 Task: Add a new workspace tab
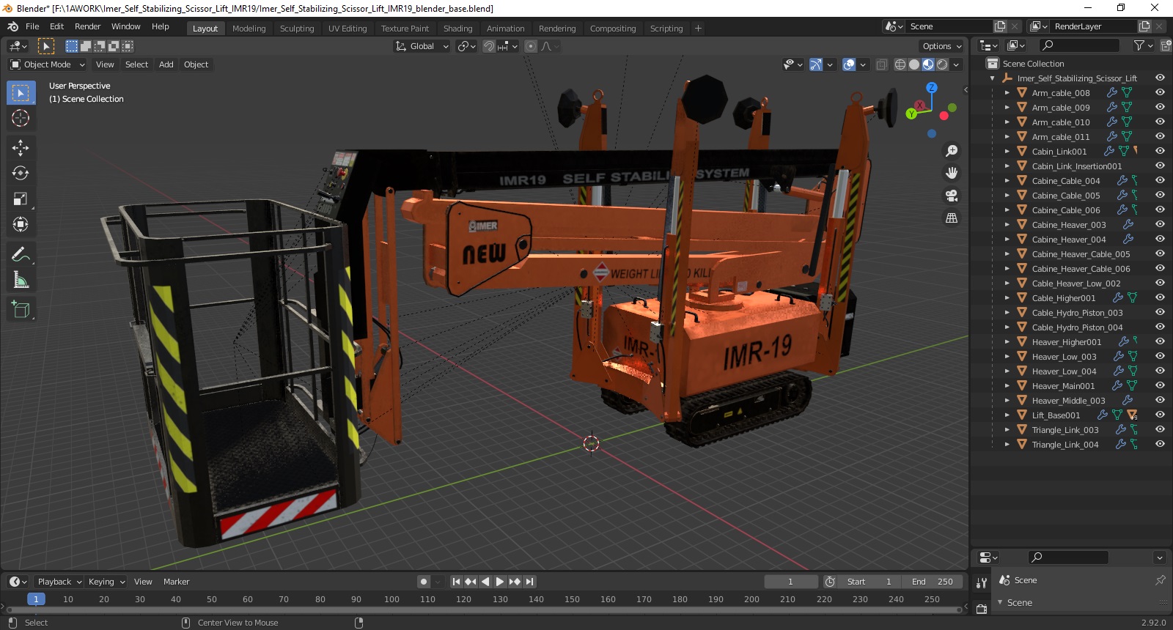tap(698, 29)
